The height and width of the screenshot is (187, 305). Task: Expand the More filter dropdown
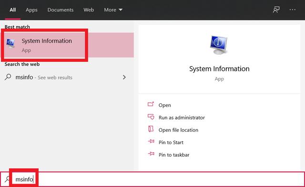[113, 10]
